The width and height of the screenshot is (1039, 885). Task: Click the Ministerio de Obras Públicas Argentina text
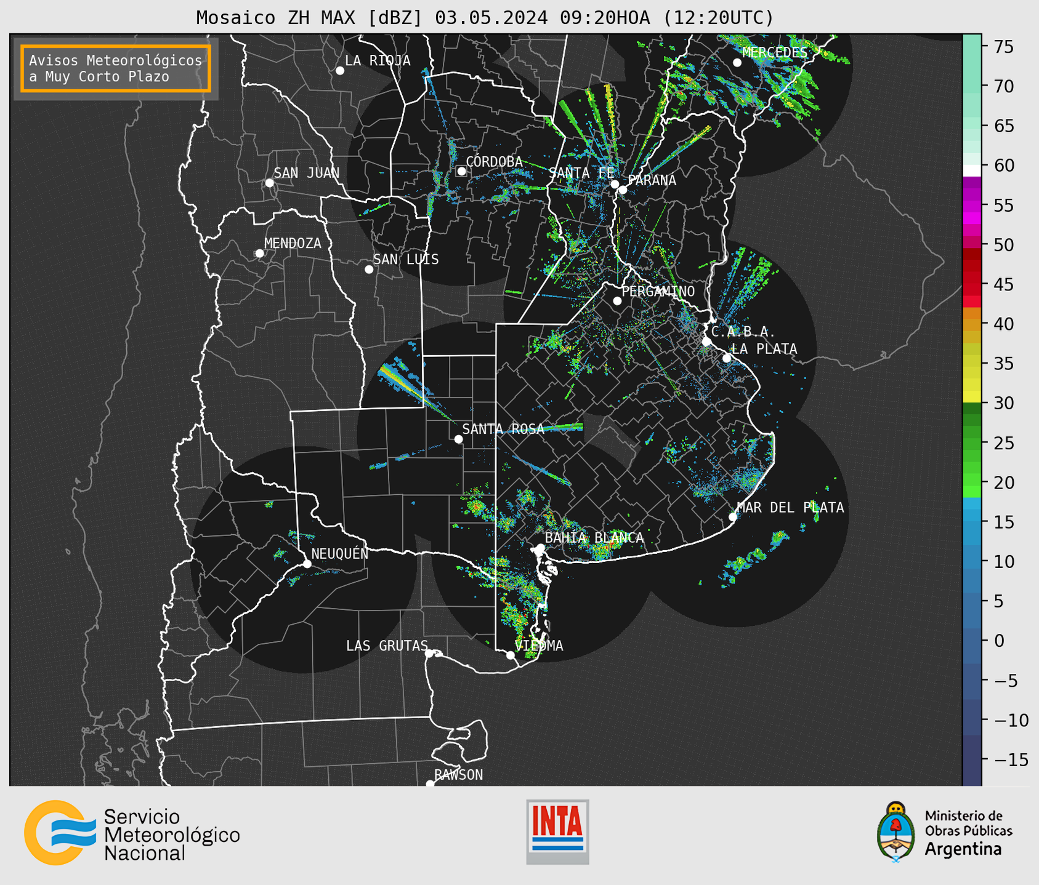click(x=968, y=833)
